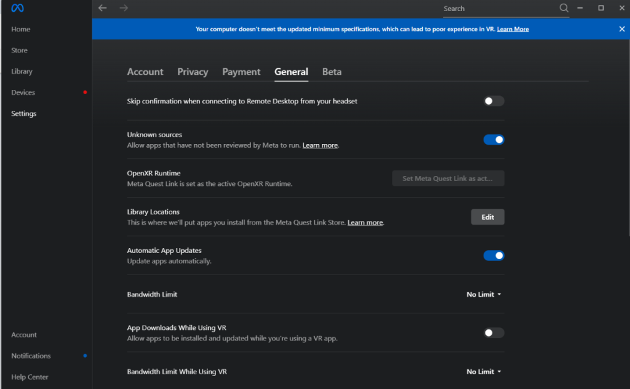Enable App Downloads While Using VR
The width and height of the screenshot is (630, 389).
click(493, 333)
